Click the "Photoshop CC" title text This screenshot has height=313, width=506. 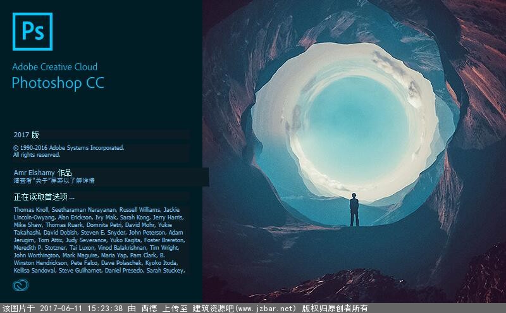[58, 83]
